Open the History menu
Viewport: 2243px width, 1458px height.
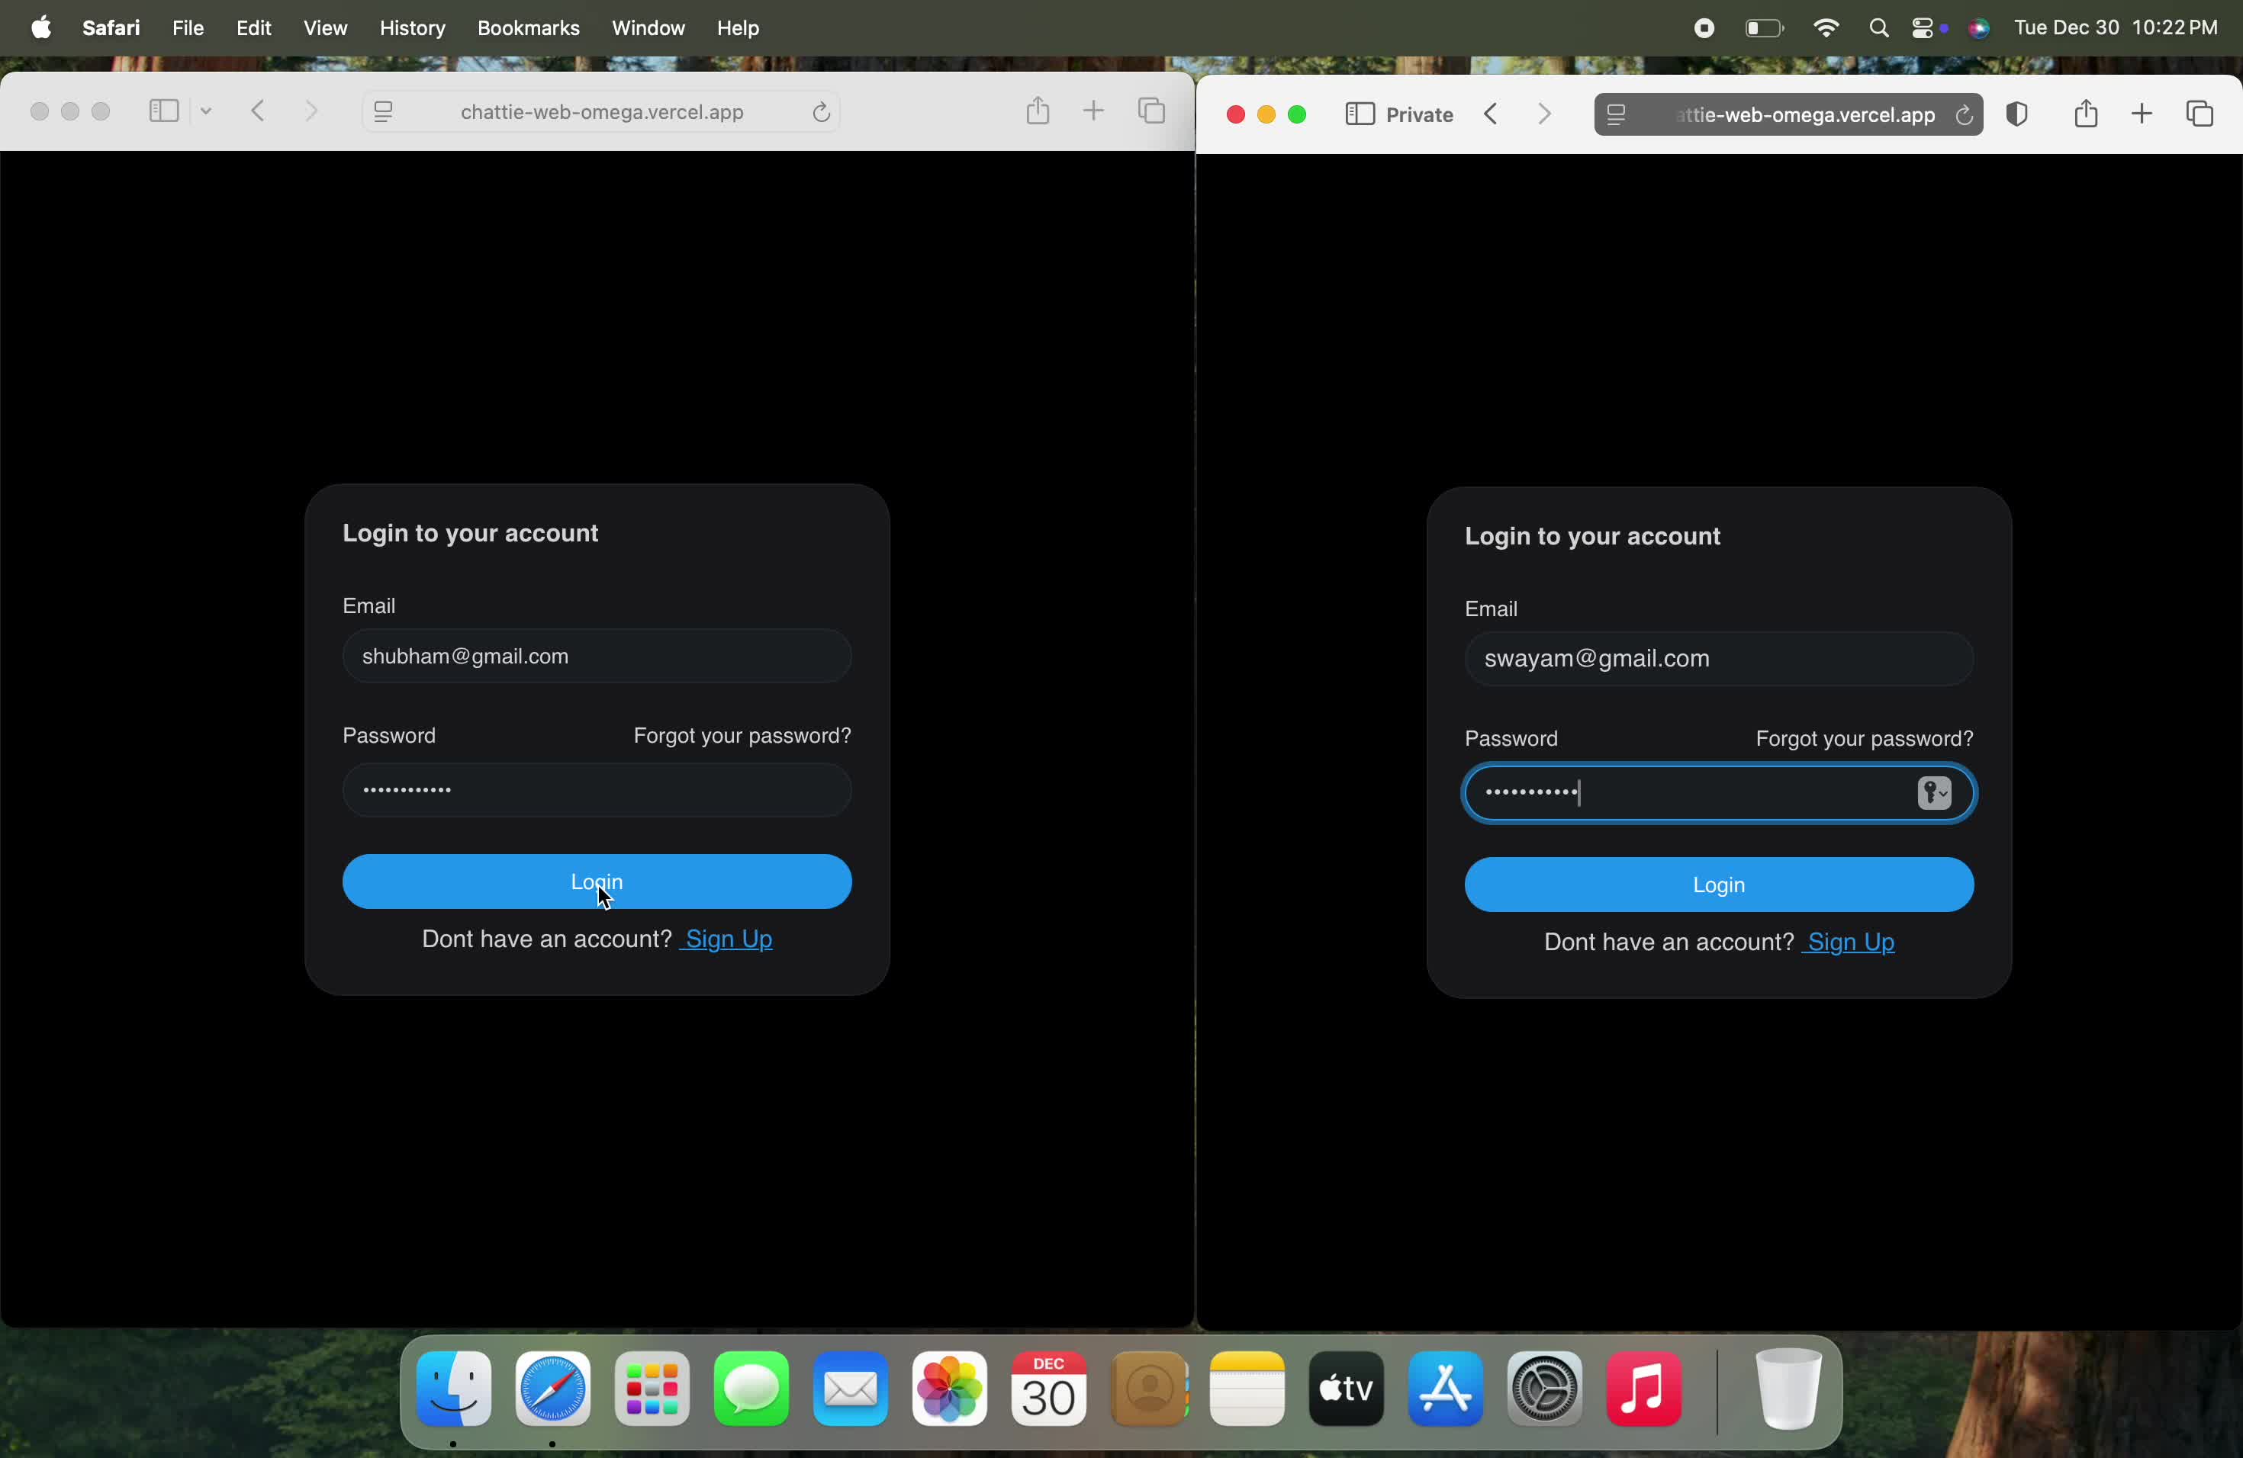tap(412, 28)
